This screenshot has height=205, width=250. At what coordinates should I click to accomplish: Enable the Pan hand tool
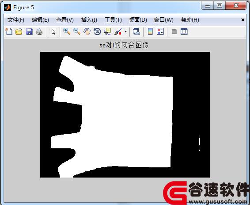pos(87,31)
